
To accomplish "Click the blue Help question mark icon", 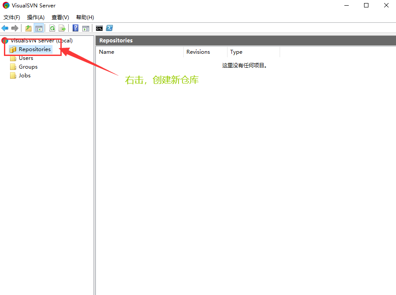I will (76, 28).
